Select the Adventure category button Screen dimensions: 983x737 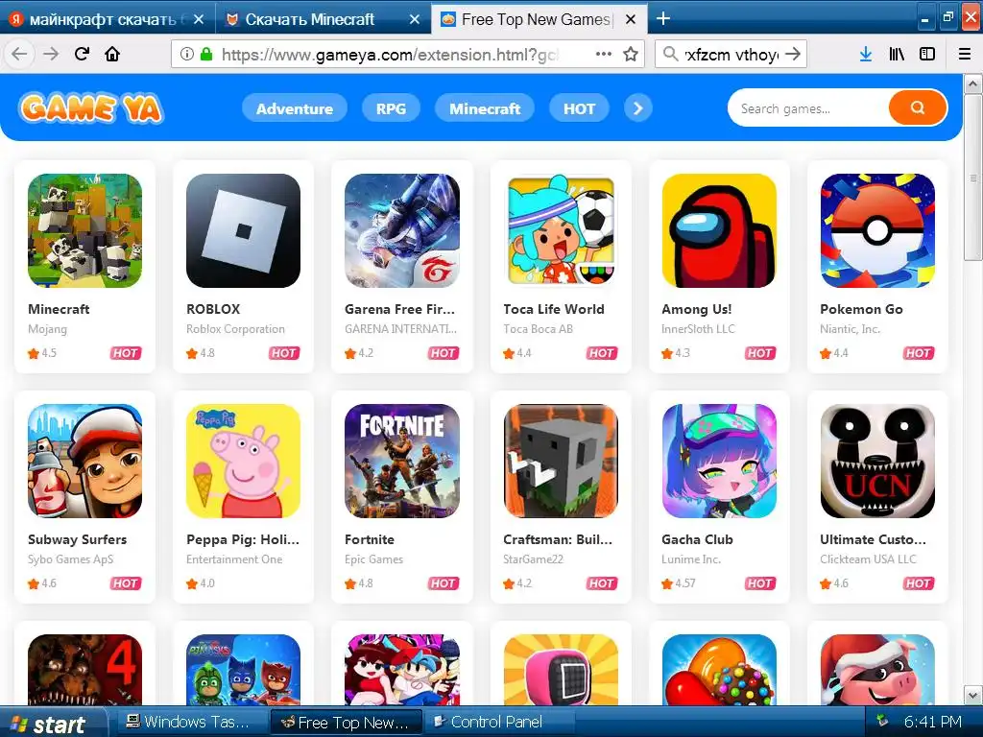[295, 108]
